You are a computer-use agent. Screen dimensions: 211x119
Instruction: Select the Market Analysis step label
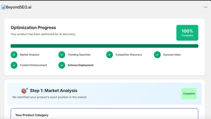coord(30,55)
